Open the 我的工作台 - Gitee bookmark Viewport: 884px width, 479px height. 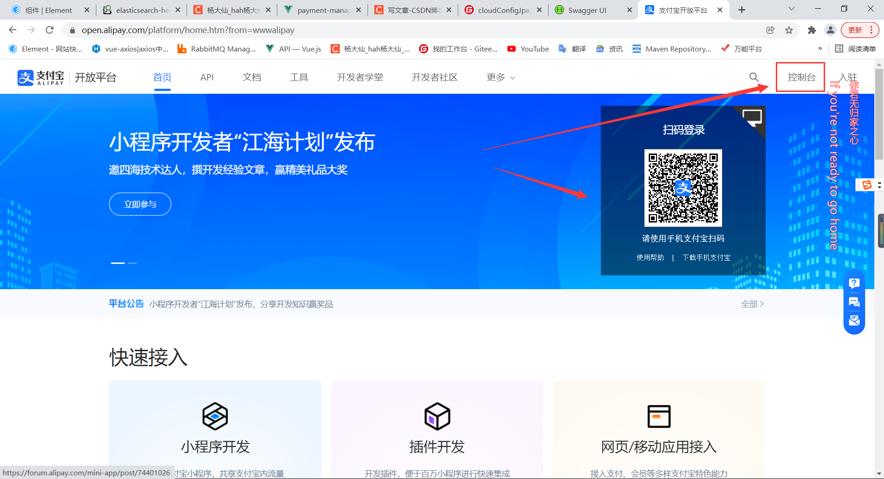point(458,49)
